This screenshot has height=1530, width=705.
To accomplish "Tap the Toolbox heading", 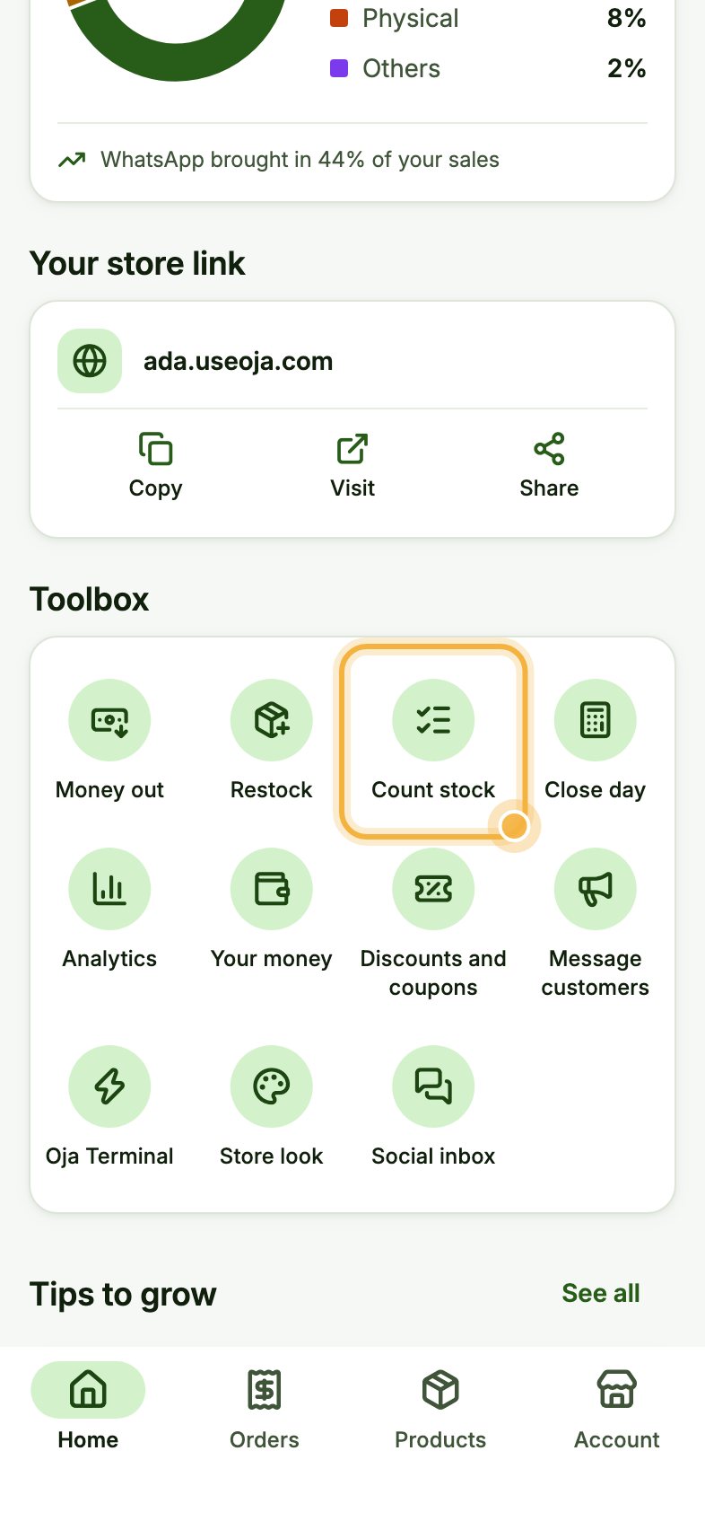I will pos(89,599).
